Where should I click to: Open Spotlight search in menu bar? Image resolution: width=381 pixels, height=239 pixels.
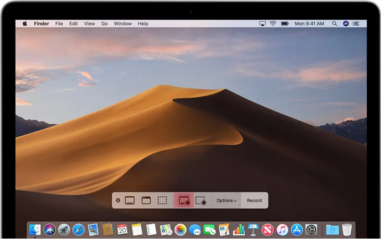coord(334,23)
